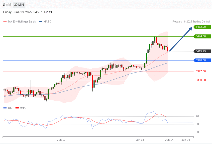Click the blue RSI legend swatch
Viewport: 212px width, 144px height.
pyautogui.click(x=5, y=108)
